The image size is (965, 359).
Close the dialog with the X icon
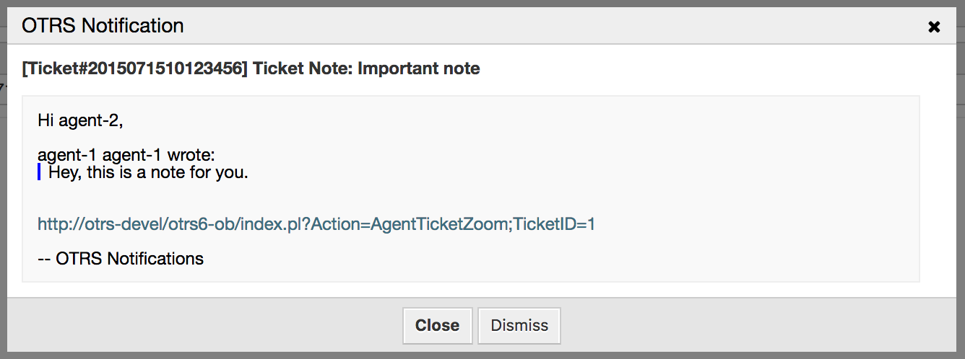[934, 27]
